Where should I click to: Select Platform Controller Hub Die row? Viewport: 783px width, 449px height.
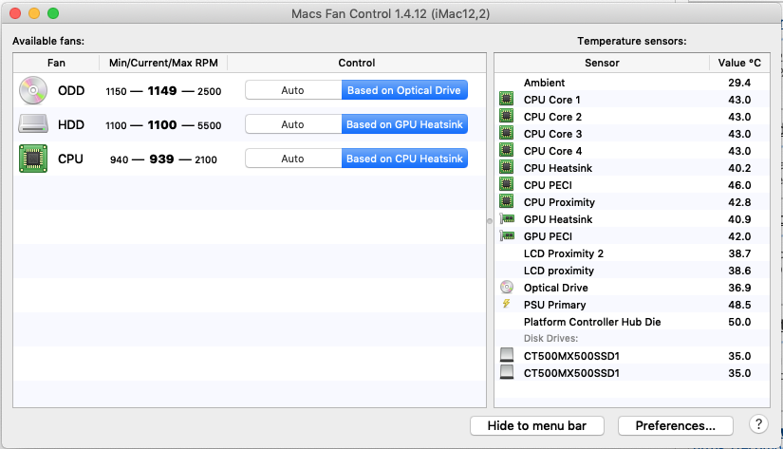pos(632,322)
